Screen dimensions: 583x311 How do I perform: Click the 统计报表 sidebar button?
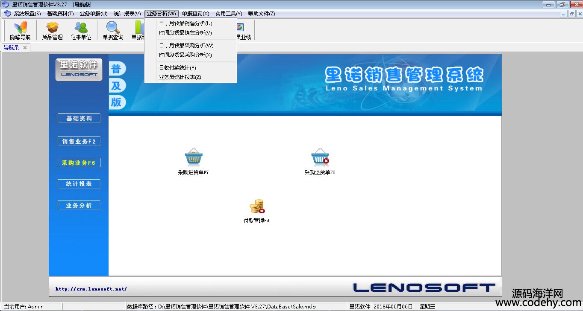click(x=79, y=184)
